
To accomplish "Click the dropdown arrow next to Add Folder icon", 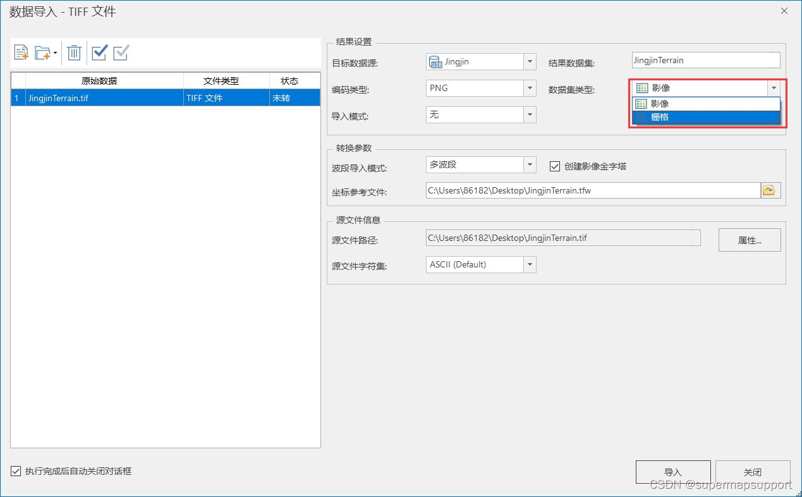I will click(54, 52).
